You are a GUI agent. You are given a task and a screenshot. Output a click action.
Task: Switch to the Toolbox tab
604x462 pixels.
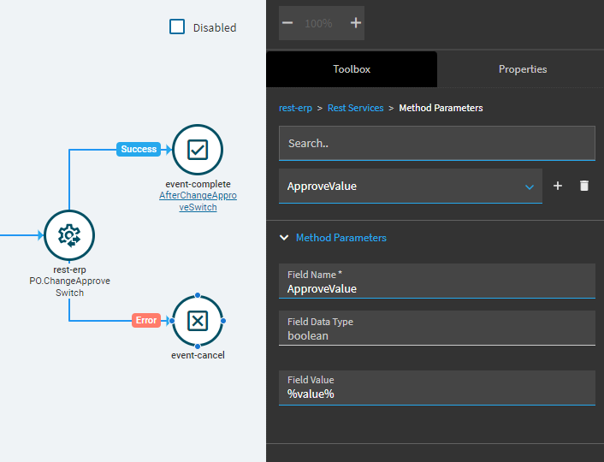coord(352,69)
